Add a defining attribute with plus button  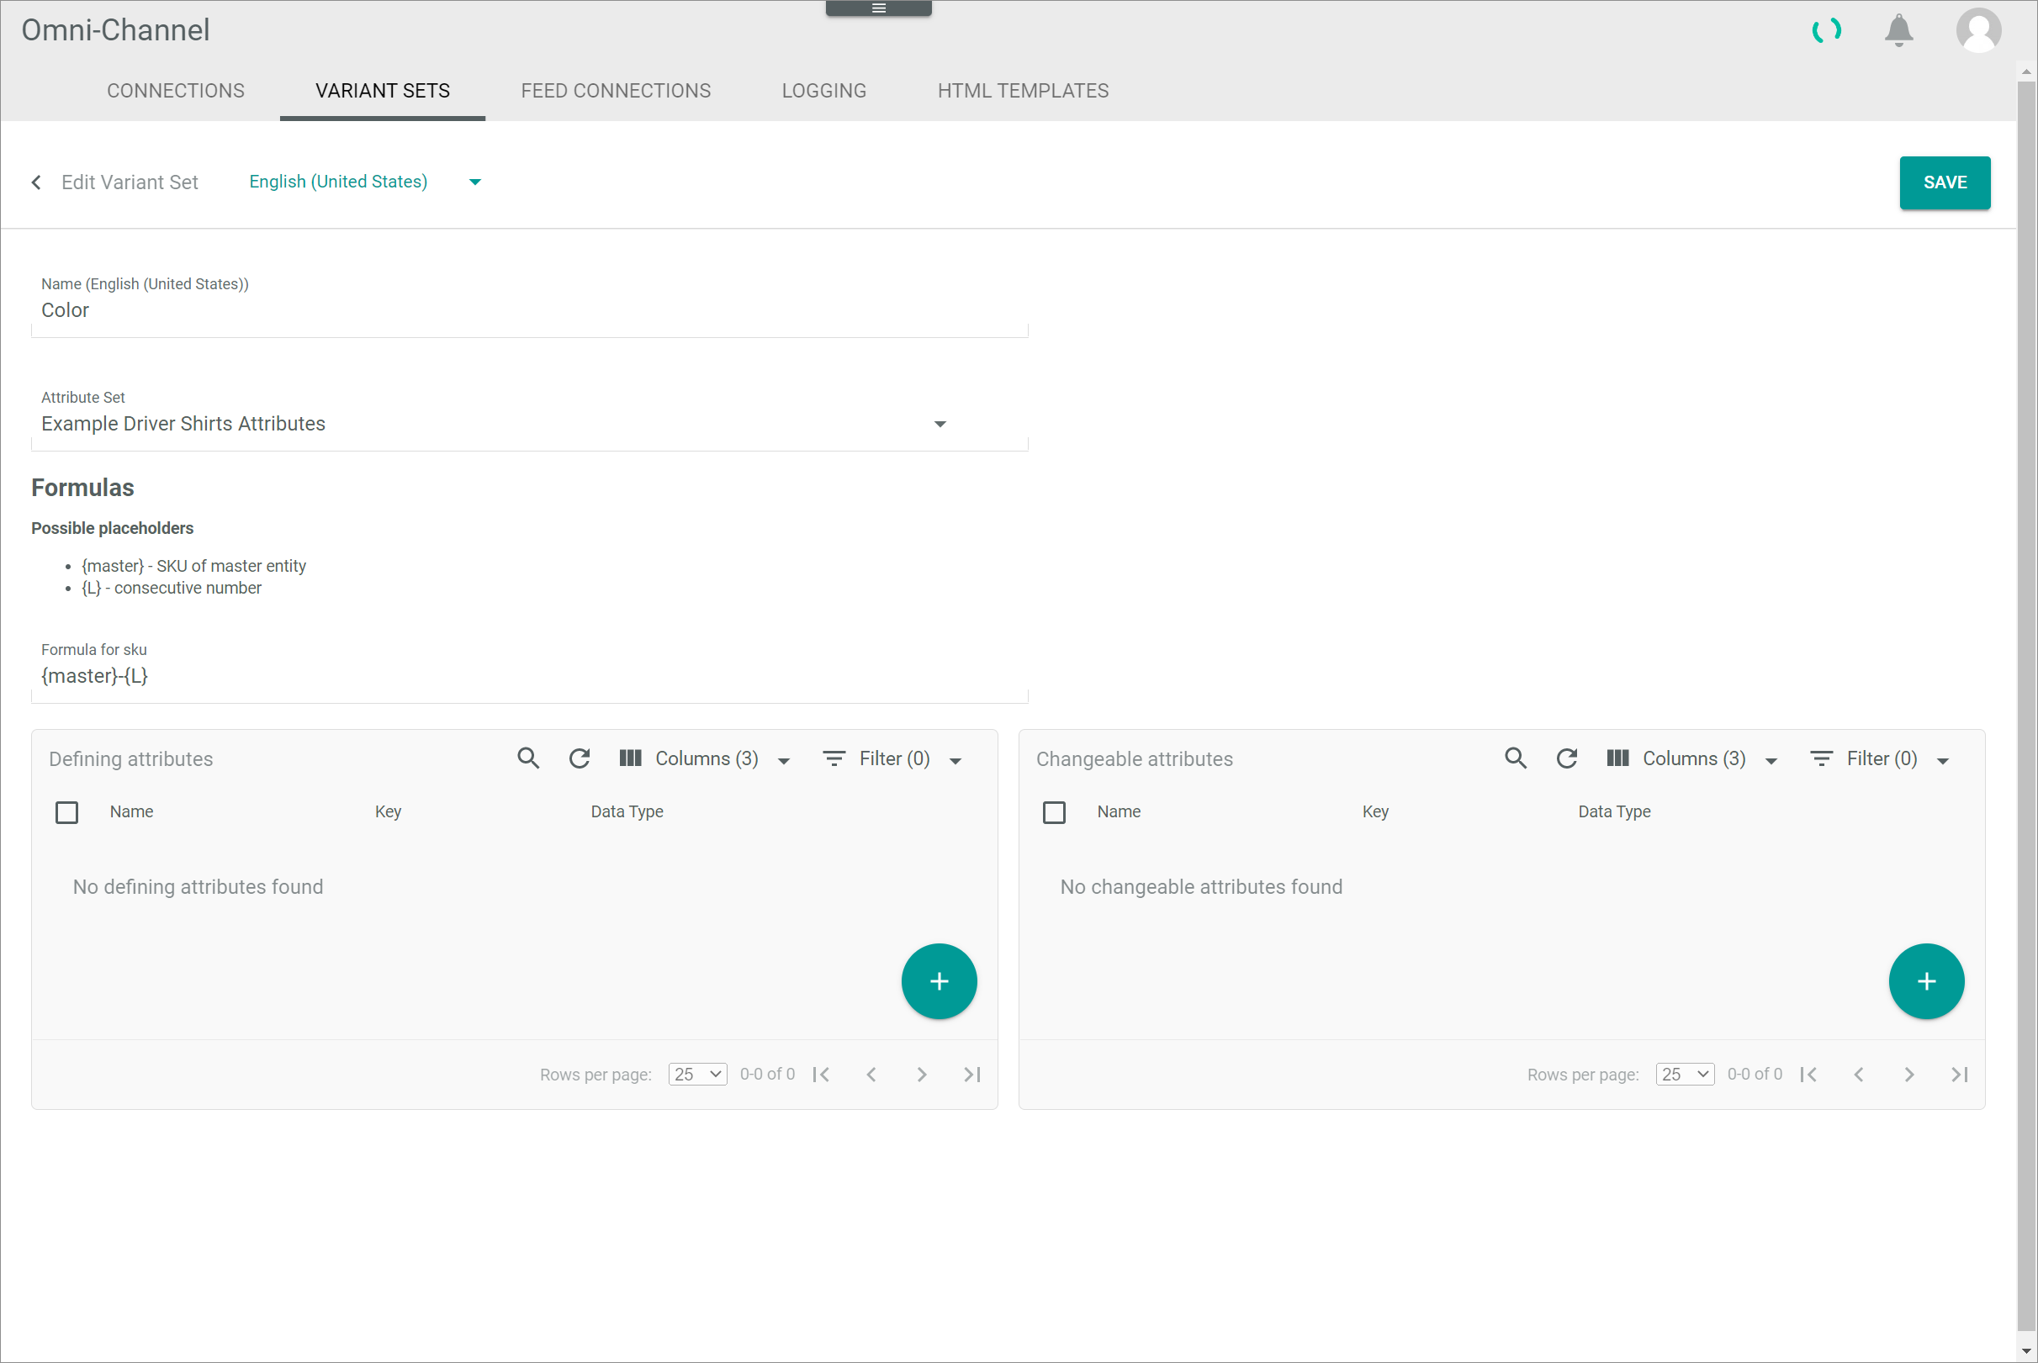pos(939,981)
